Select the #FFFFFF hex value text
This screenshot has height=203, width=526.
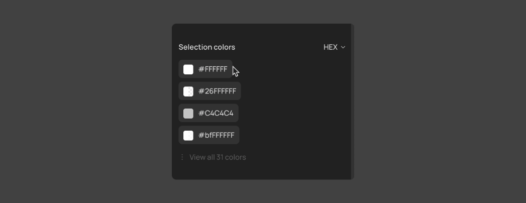point(213,69)
